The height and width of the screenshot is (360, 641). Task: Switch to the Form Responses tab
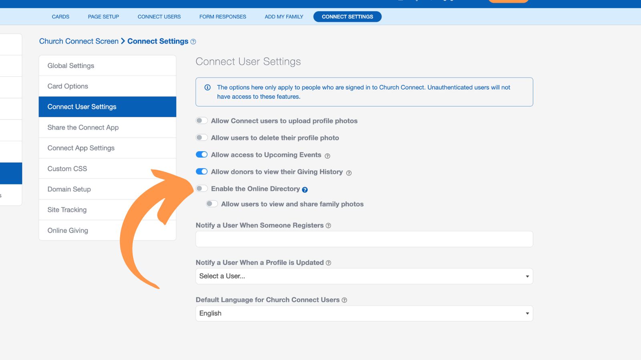[x=223, y=17]
